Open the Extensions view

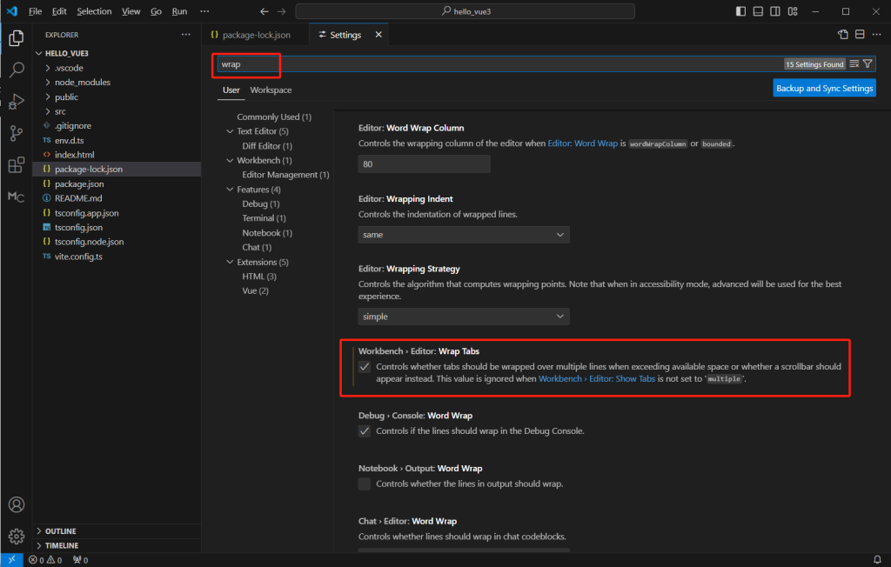pos(17,165)
